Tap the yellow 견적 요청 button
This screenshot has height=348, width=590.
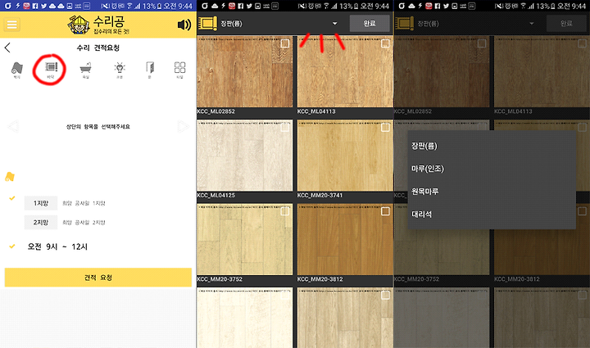point(98,278)
